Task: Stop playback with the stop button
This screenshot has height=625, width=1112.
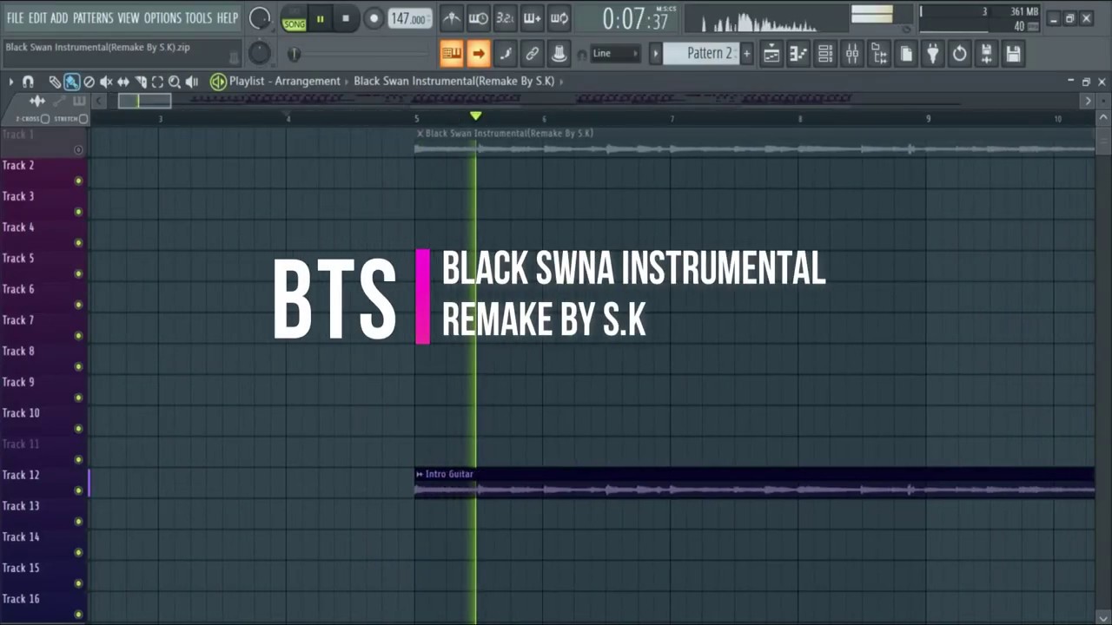Action: pyautogui.click(x=346, y=18)
